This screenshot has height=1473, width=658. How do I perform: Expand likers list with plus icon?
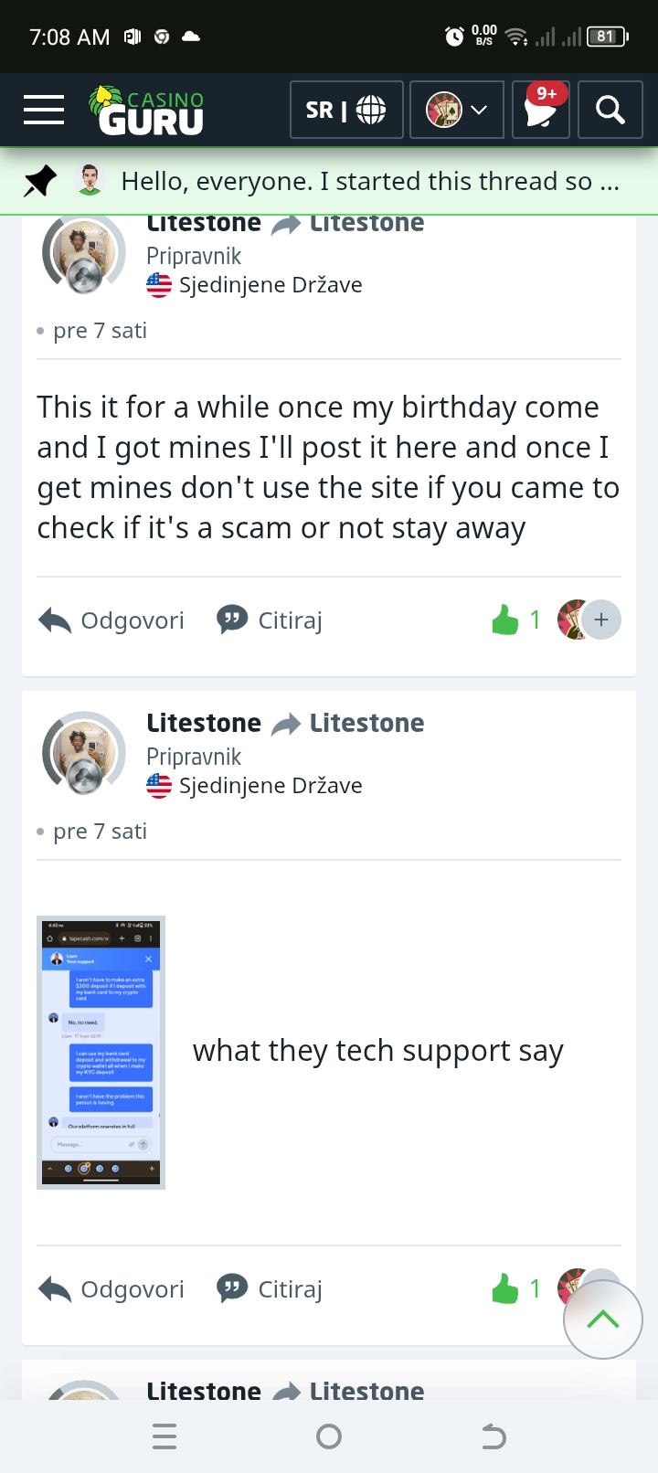601,620
